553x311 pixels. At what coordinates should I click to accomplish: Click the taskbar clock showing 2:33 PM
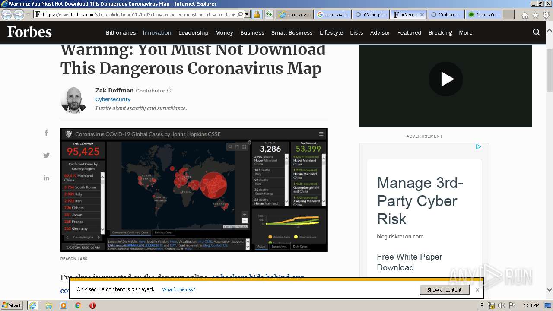pos(531,305)
